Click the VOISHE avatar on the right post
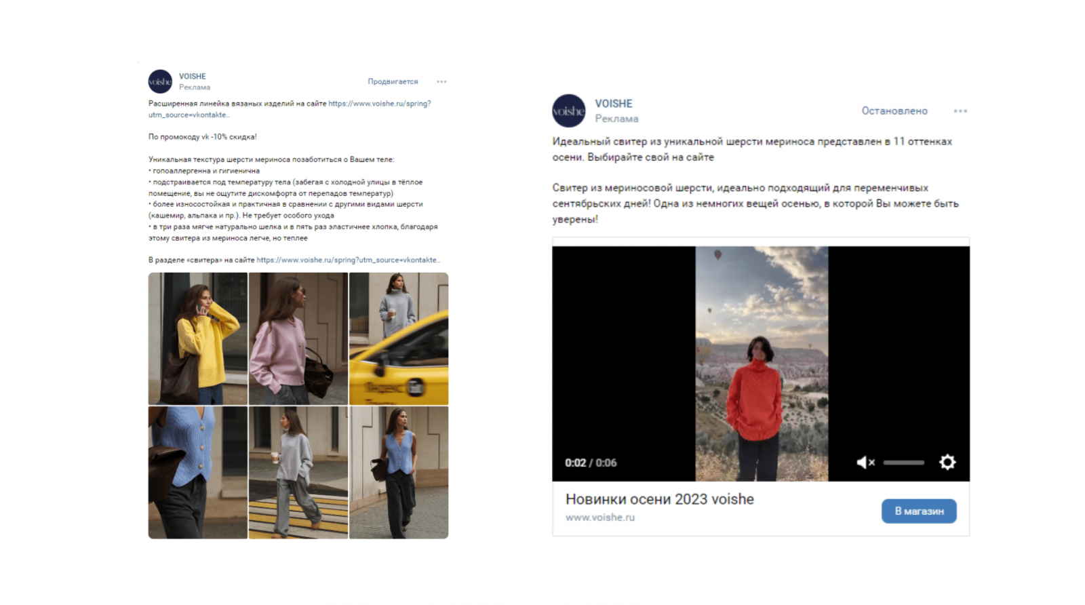The height and width of the screenshot is (605, 1085). point(569,111)
